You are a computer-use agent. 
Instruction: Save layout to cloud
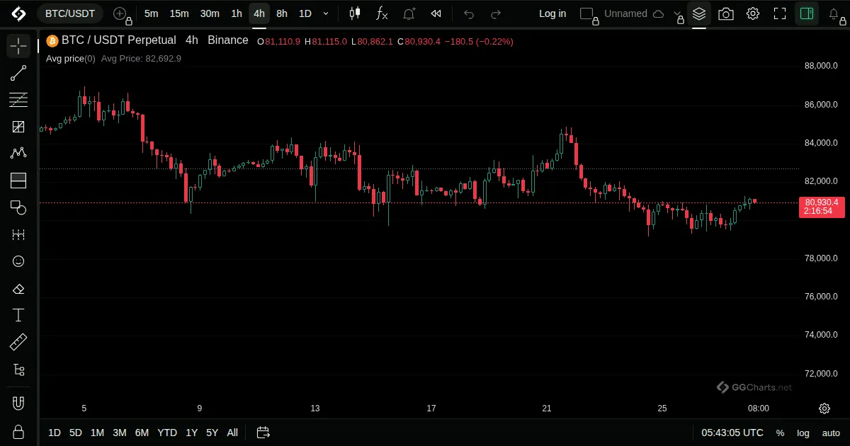pyautogui.click(x=658, y=13)
